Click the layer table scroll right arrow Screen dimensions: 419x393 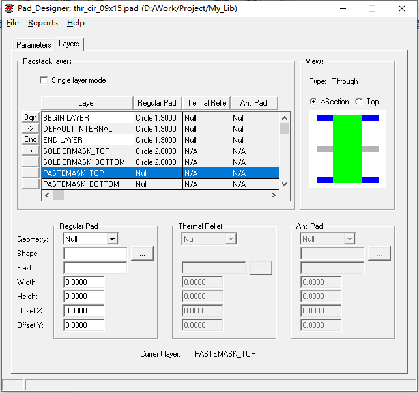[274, 195]
